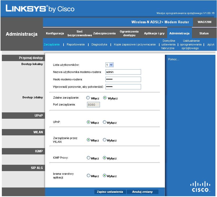Image resolution: width=217 pixels, height=197 pixels.
Task: Click the Wprowadź ponownie password confirmation field
Action: pos(123,87)
